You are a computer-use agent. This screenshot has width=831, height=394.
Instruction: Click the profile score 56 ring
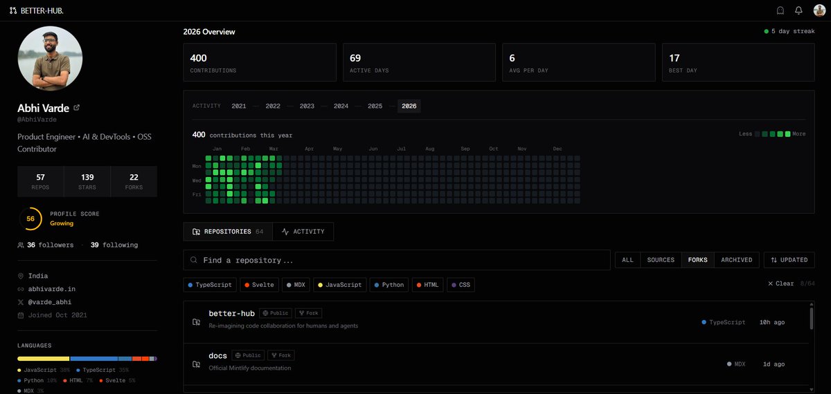tap(30, 218)
